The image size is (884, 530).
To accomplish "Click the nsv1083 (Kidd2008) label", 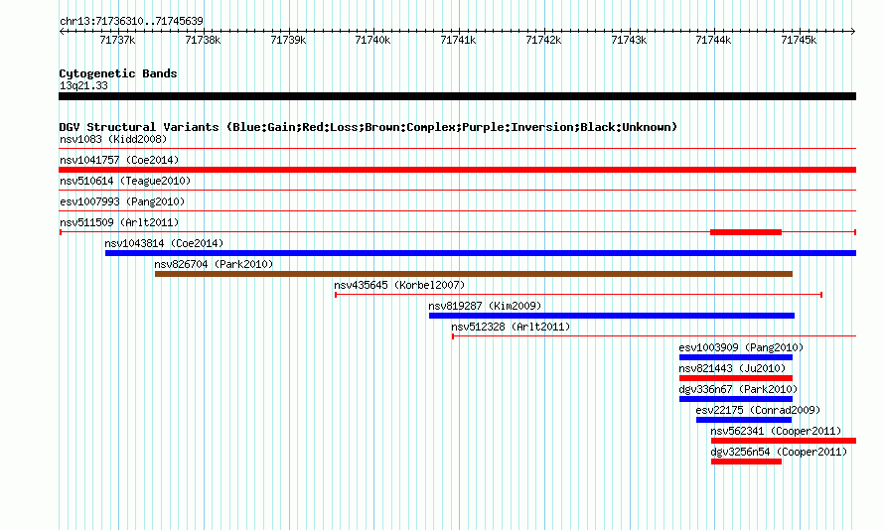I will coord(113,139).
